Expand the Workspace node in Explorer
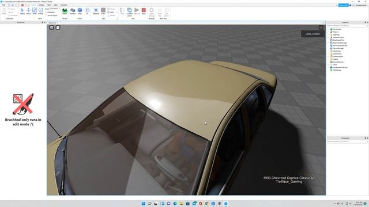This screenshot has height=207, width=369. pos(328,29)
